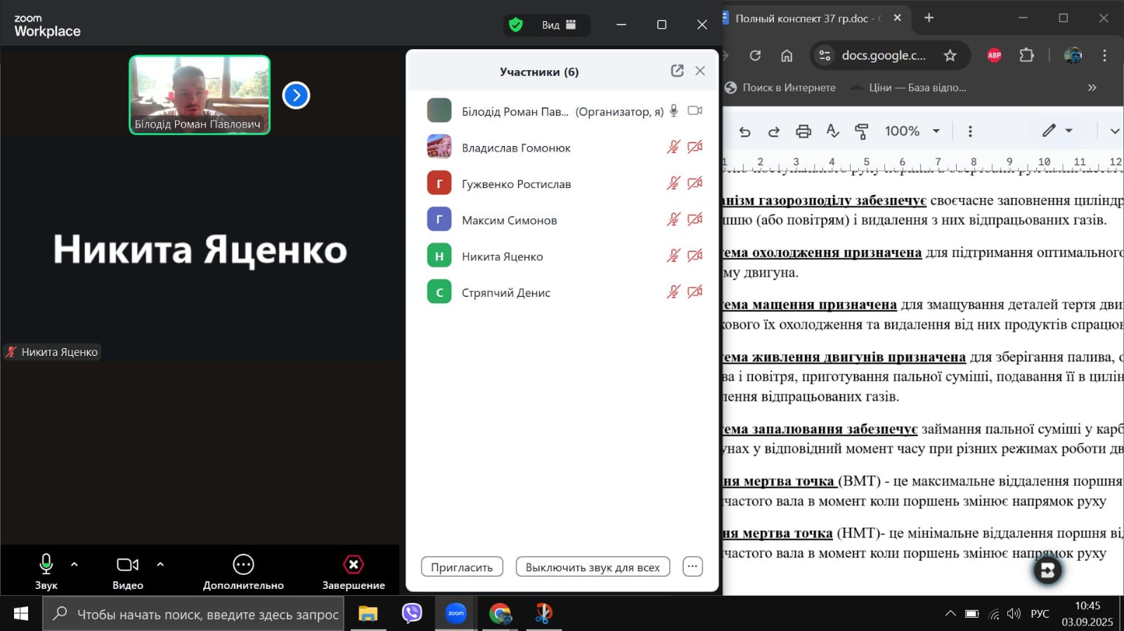Image resolution: width=1124 pixels, height=631 pixels.
Task: Toggle the camera (Видео) button
Action: pyautogui.click(x=127, y=565)
